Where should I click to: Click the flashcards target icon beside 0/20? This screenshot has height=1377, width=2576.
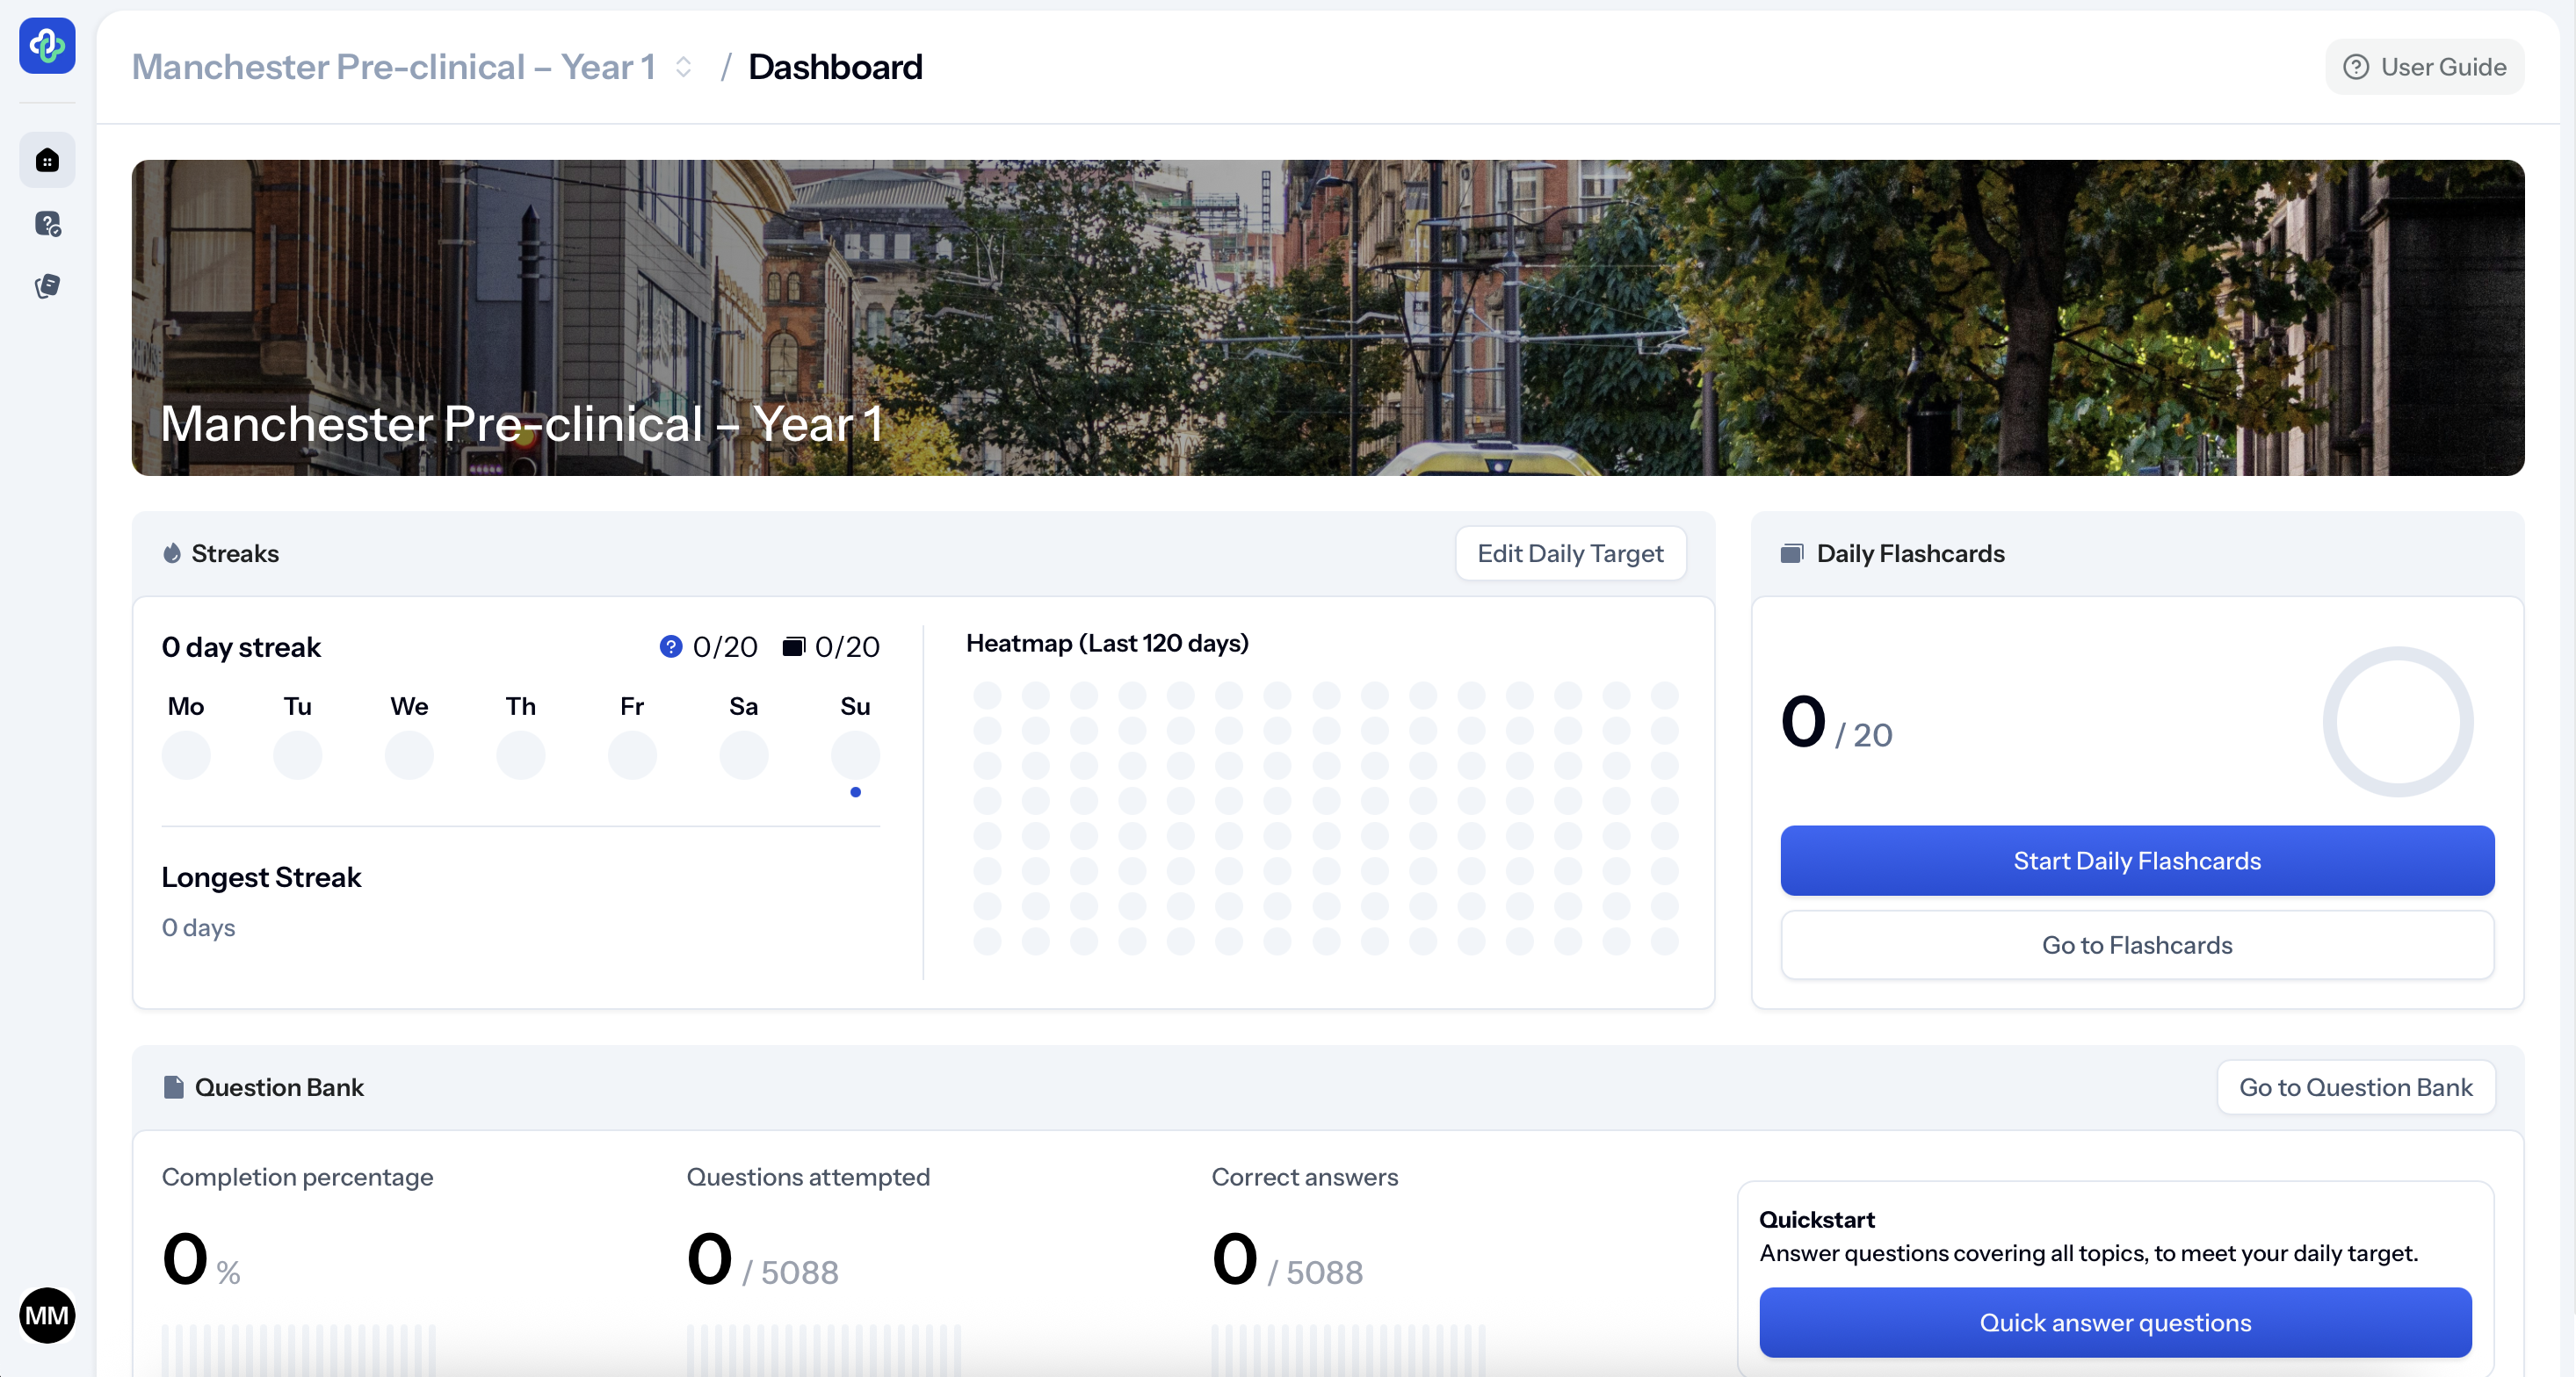[x=793, y=646]
